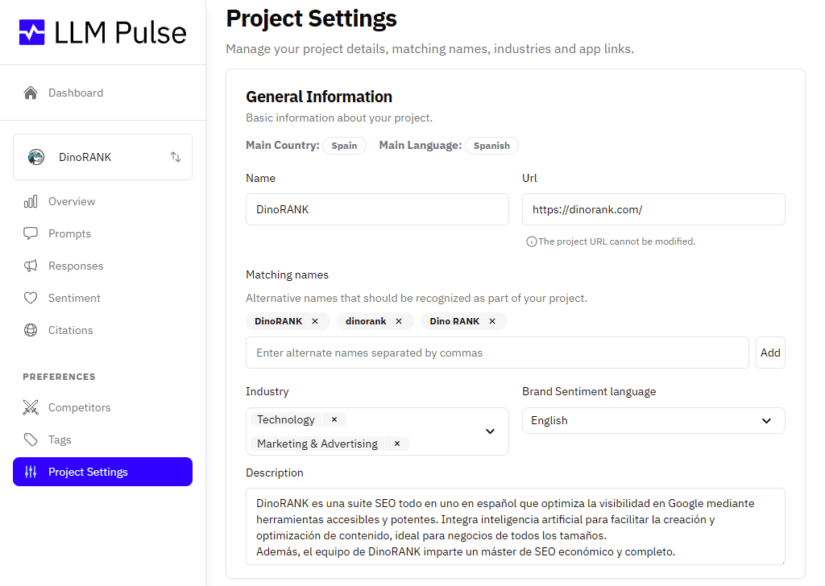
Task: Open the project switcher arrows beside DinoRANK
Action: coord(176,157)
